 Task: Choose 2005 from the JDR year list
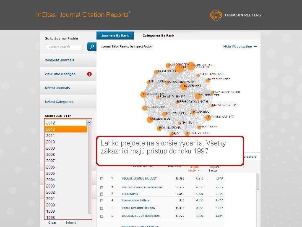pyautogui.click(x=66, y=173)
